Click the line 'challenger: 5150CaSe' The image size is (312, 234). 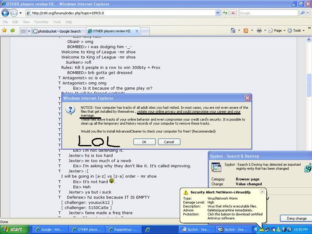87,208
